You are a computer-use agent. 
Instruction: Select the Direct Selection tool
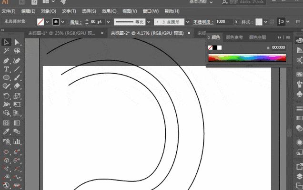[x=17, y=42]
